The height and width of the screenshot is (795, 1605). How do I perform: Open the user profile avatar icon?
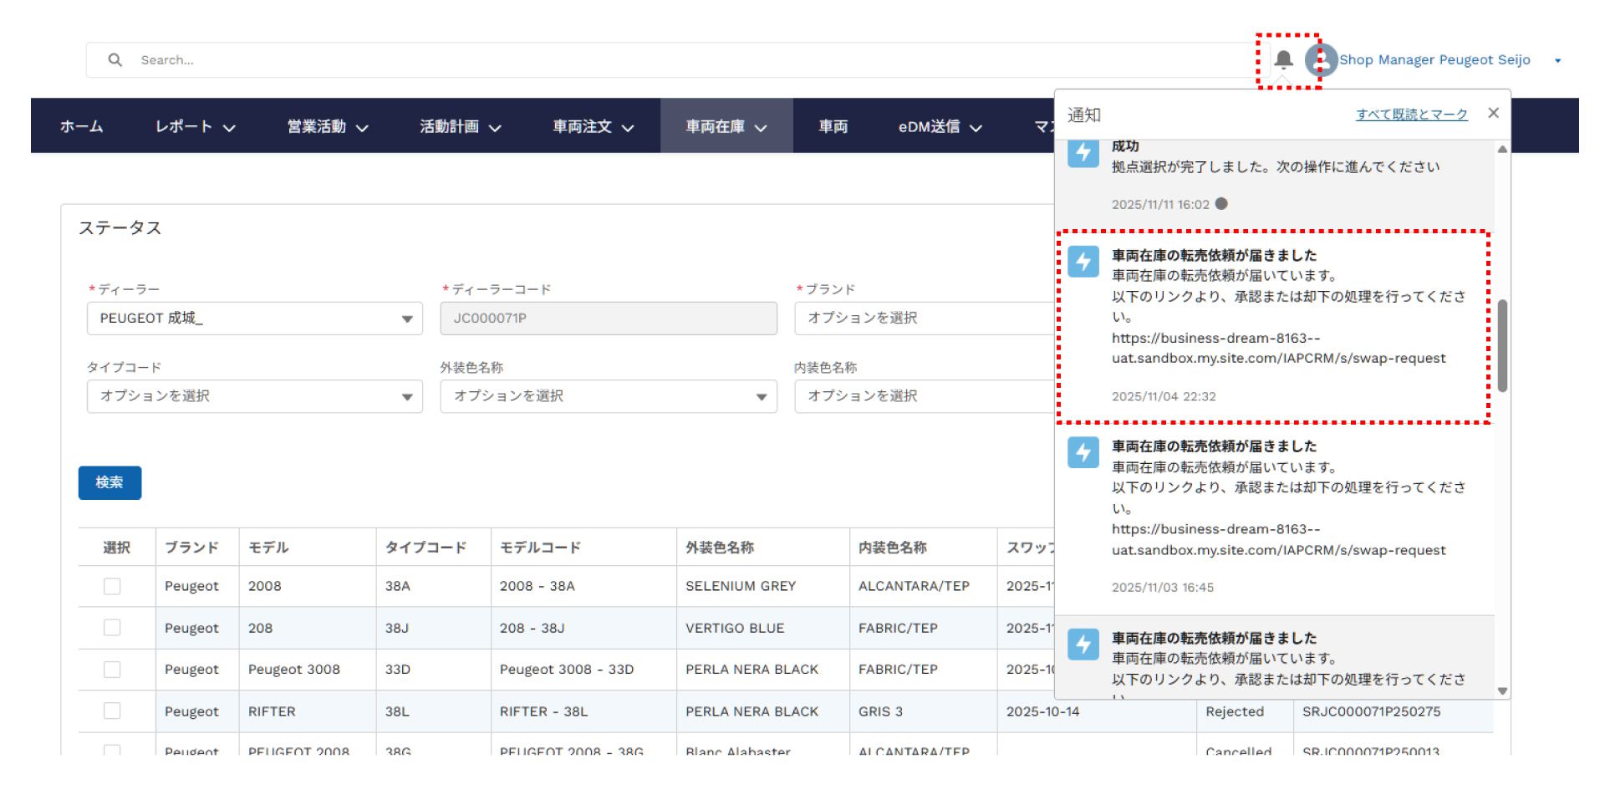click(x=1321, y=60)
